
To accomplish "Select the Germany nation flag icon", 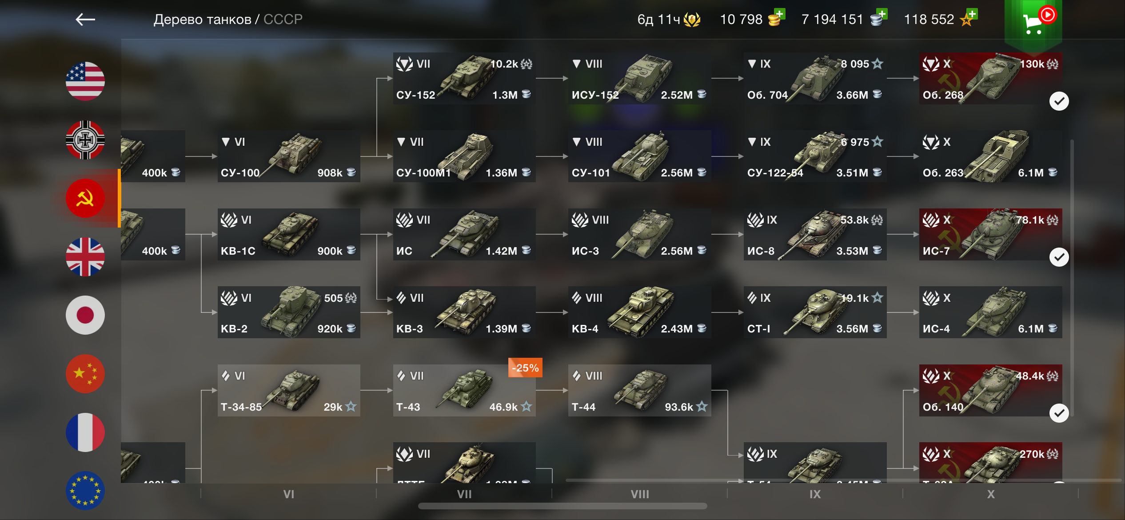I will [85, 140].
